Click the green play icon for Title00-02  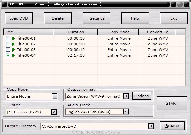tap(13, 44)
